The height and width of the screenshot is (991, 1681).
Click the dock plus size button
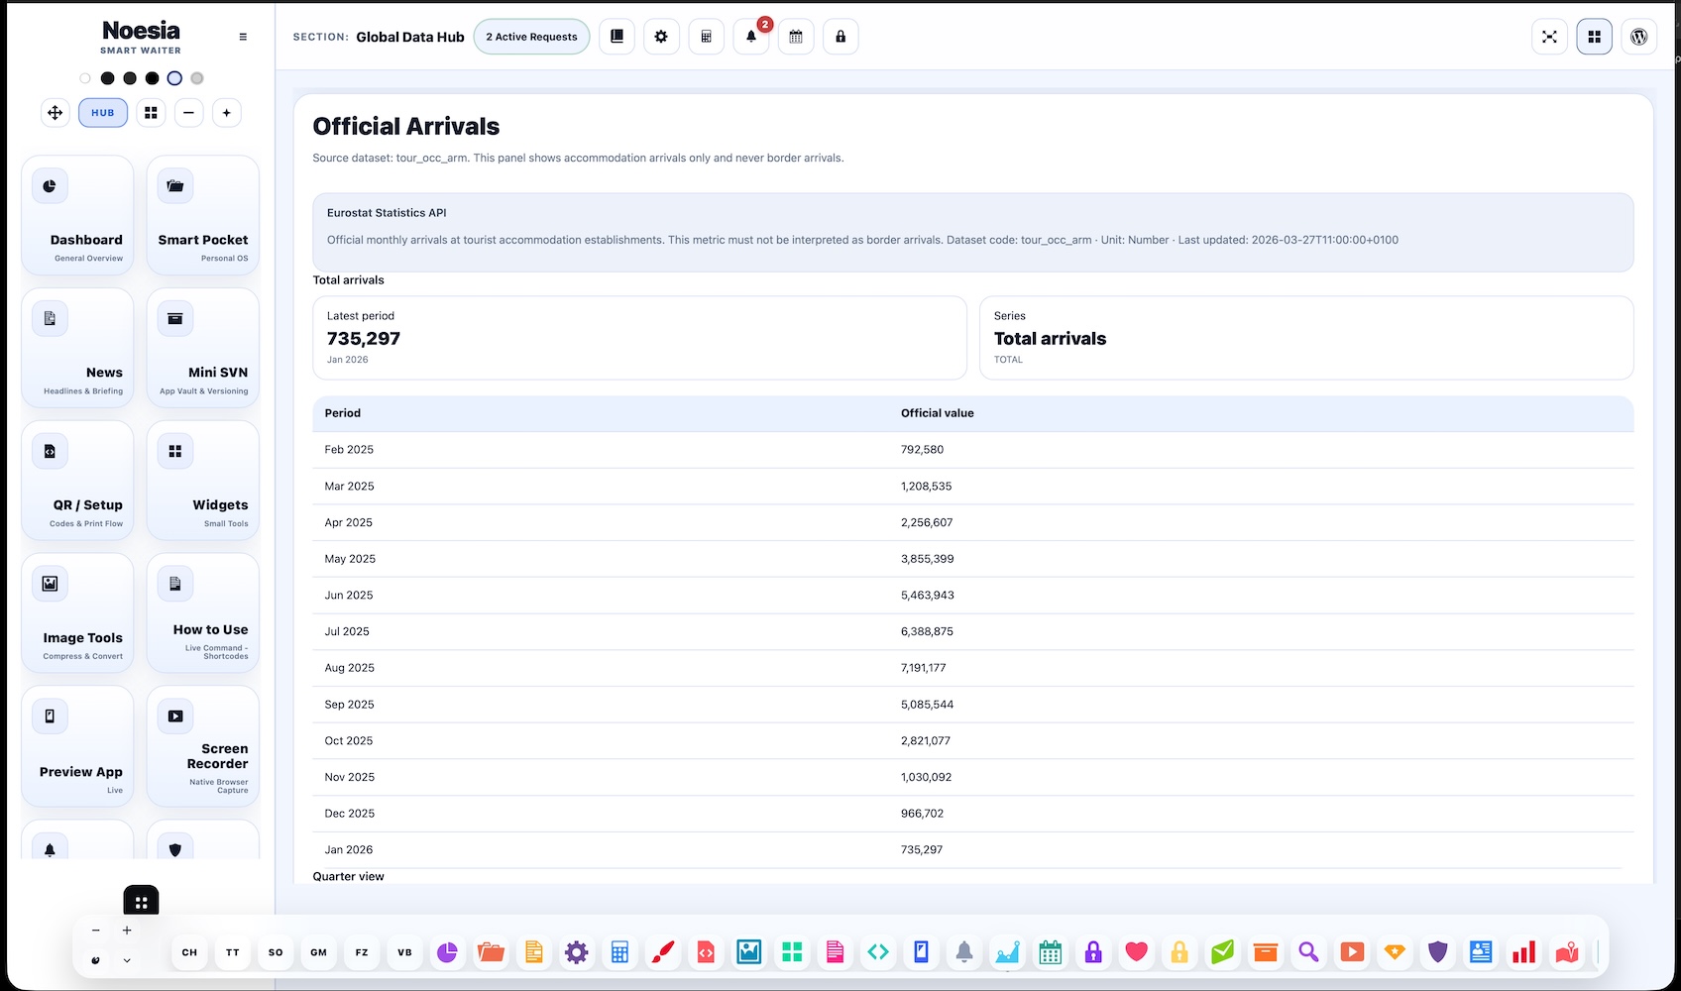coord(127,931)
